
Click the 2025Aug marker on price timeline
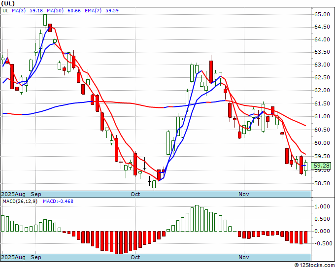pos(13,194)
